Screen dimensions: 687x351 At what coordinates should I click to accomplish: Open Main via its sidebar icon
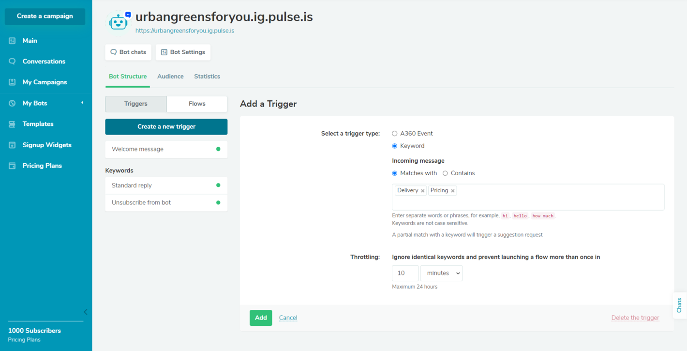12,41
